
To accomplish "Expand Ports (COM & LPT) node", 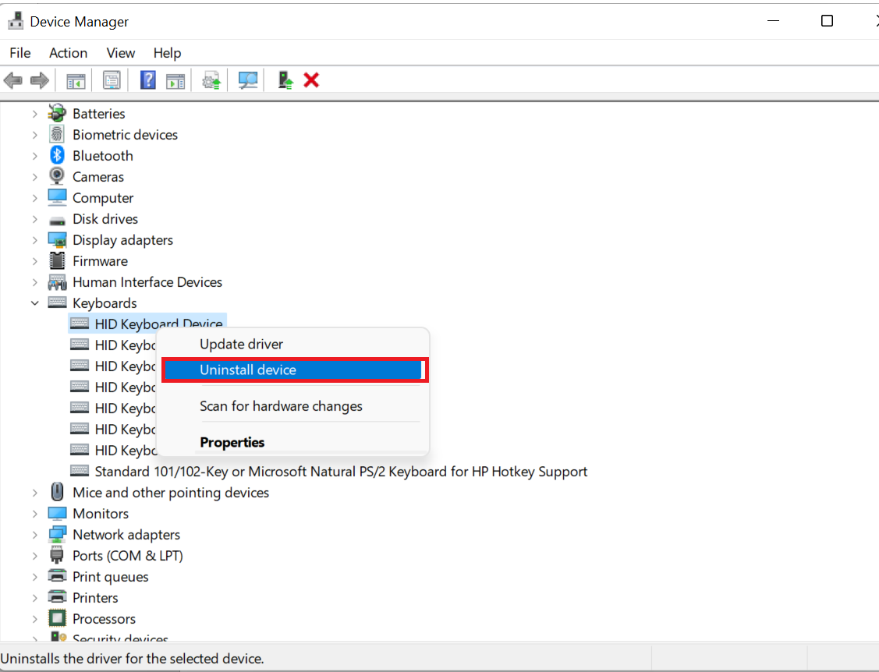I will [35, 556].
